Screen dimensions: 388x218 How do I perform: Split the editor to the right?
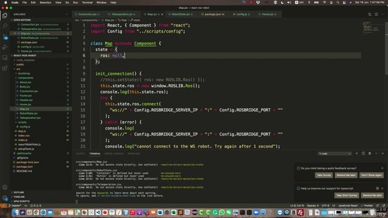point(376,15)
